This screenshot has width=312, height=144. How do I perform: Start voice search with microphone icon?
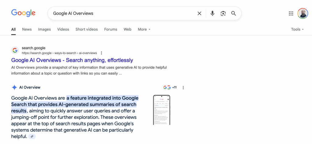(x=212, y=13)
